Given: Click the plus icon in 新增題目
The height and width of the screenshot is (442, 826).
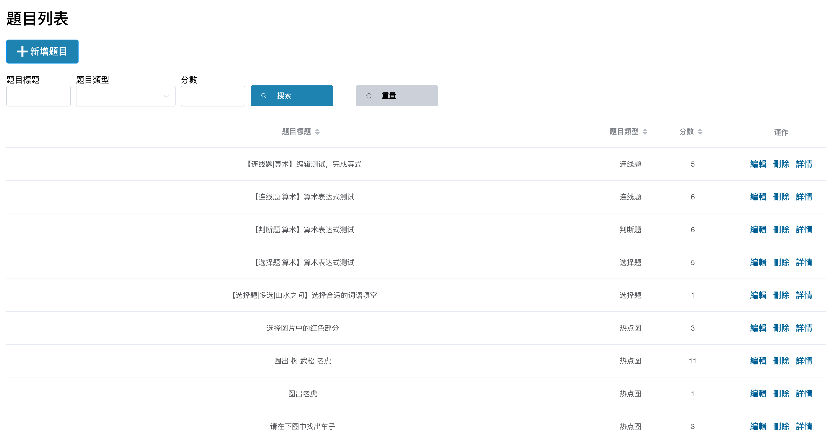Looking at the screenshot, I should [22, 51].
